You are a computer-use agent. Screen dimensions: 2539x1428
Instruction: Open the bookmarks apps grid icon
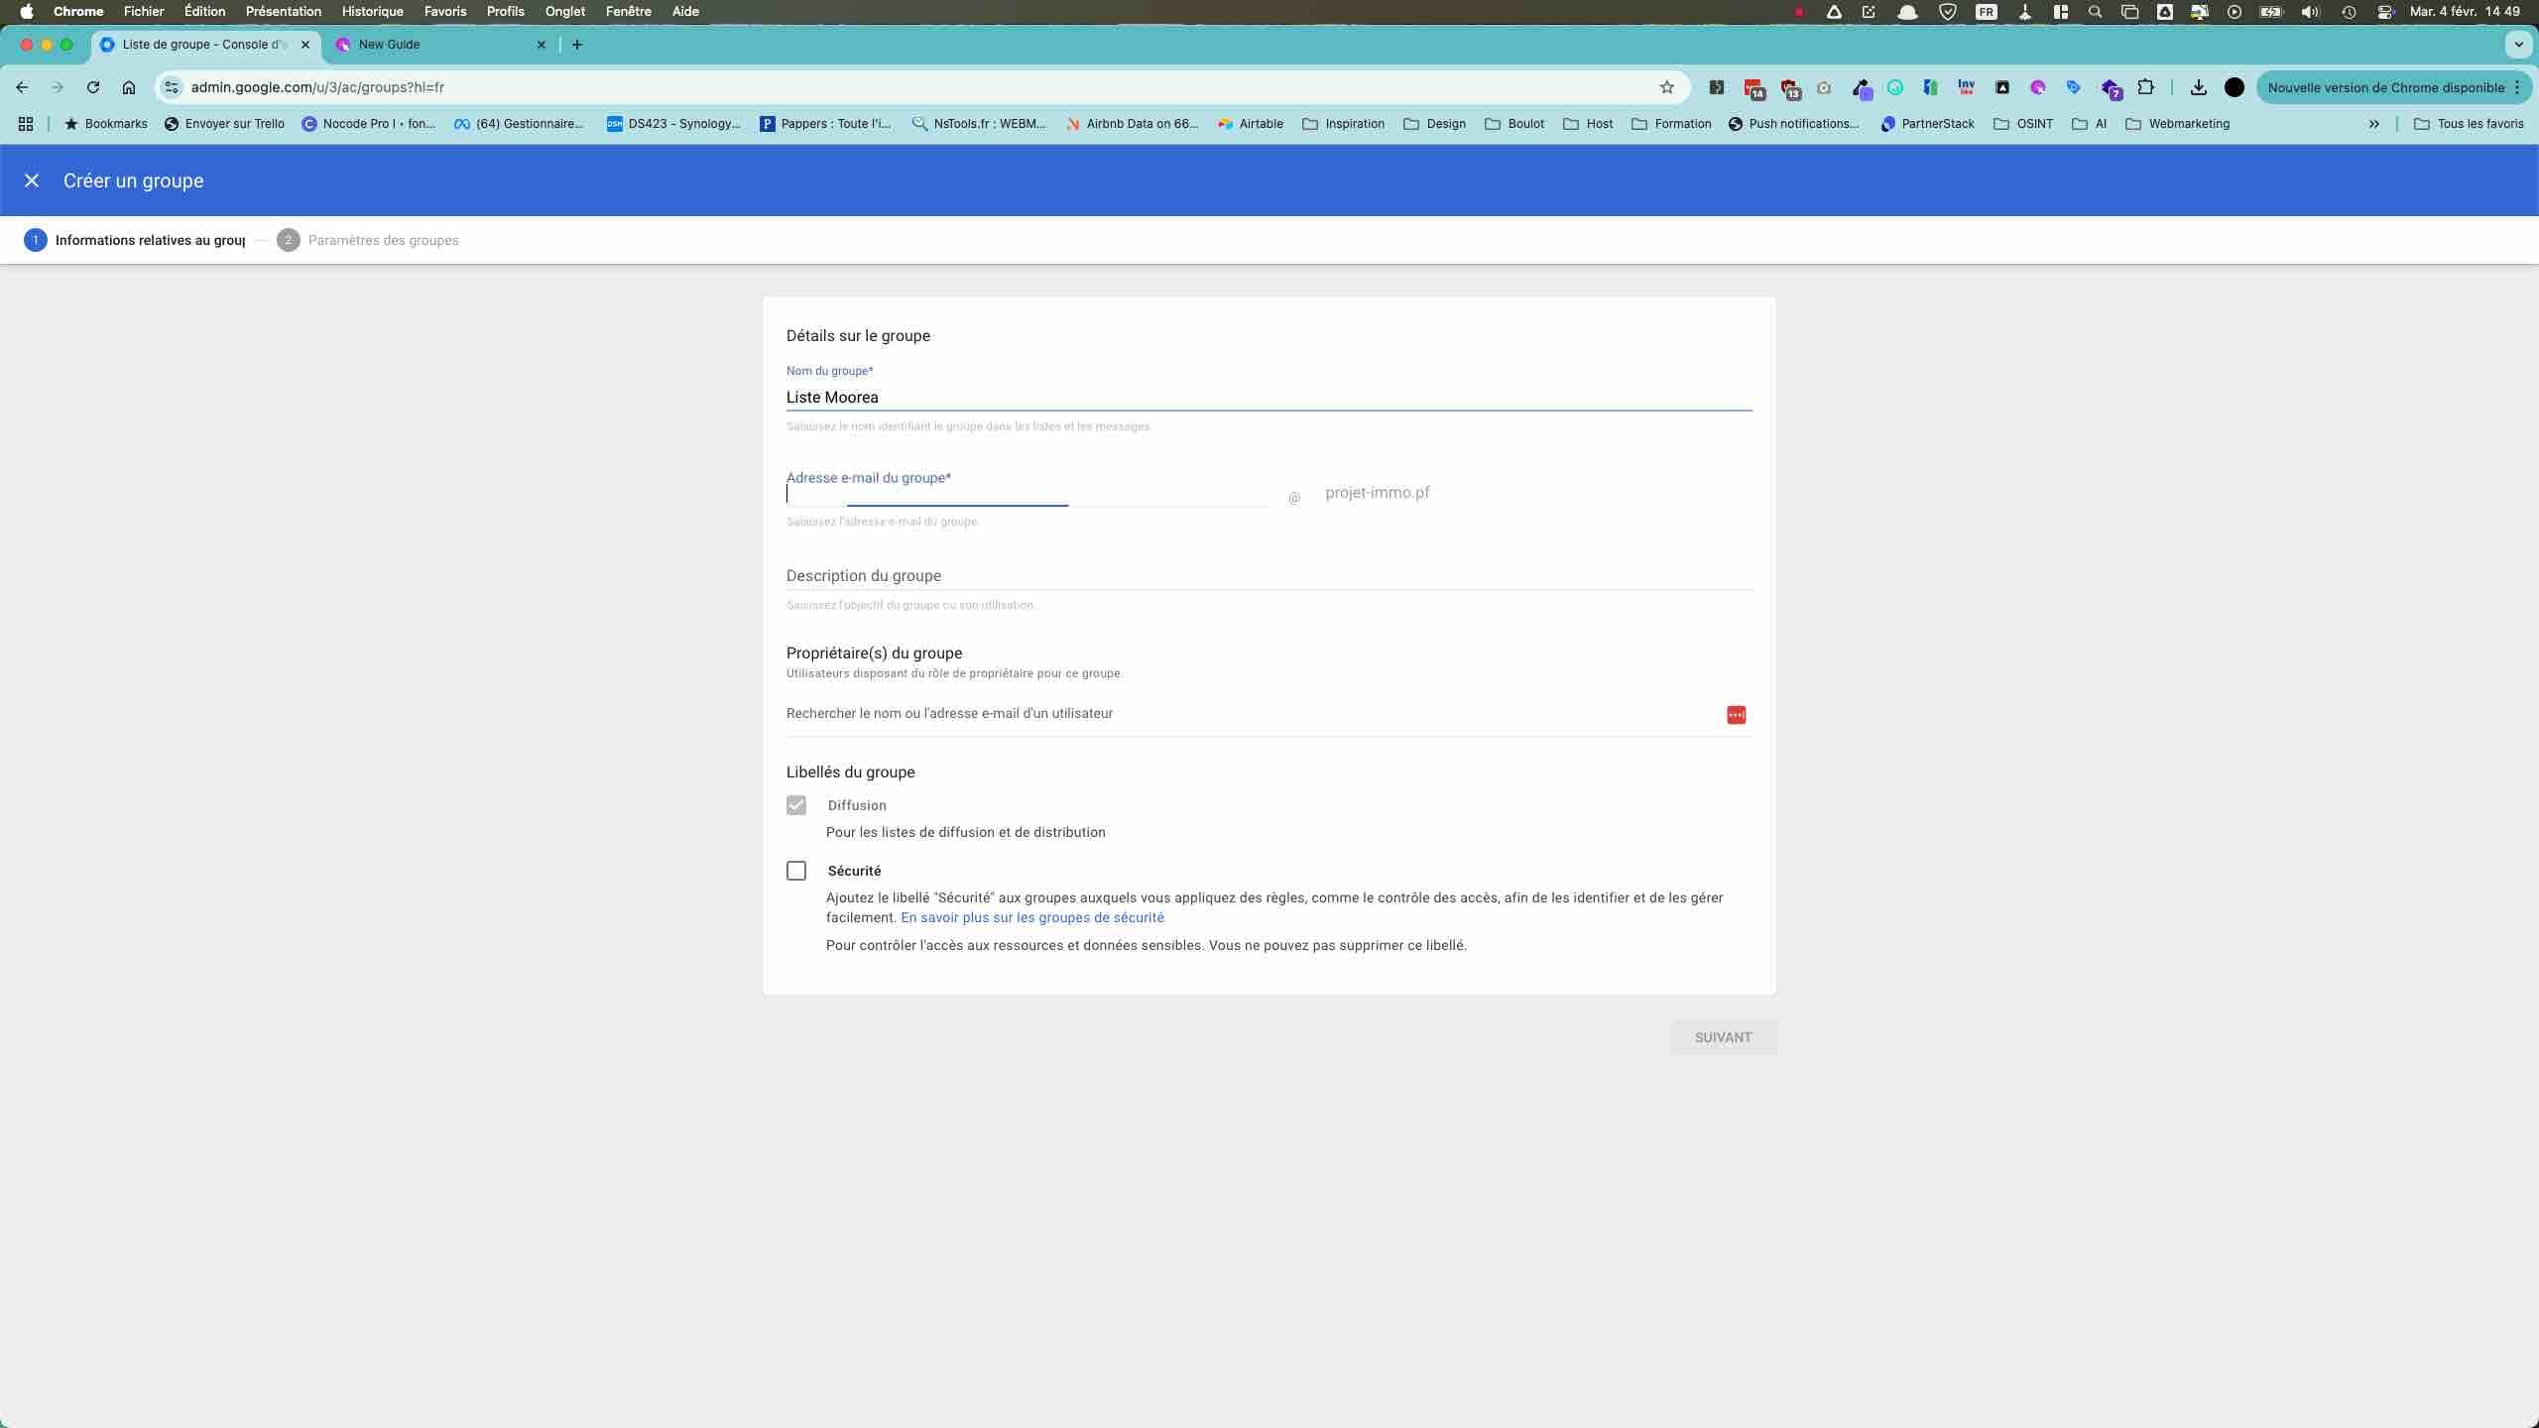pos(26,124)
